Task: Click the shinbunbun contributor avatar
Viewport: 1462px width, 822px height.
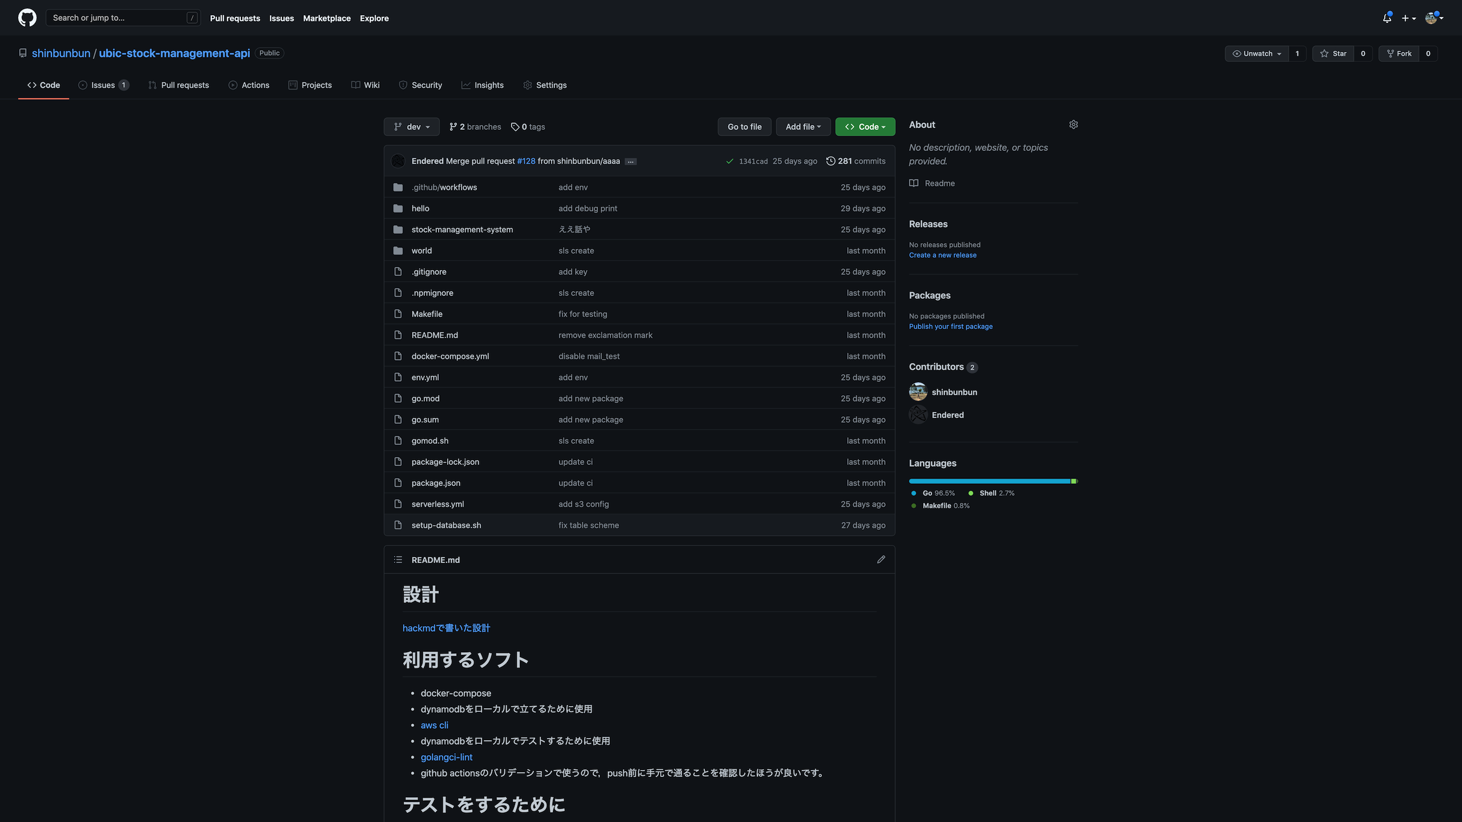Action: pos(918,392)
